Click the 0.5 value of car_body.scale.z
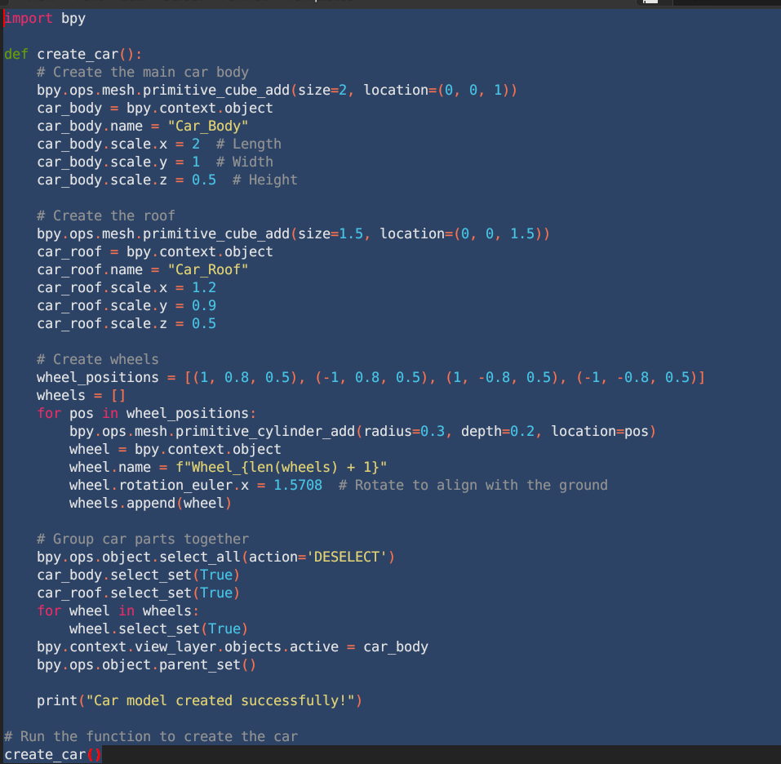The height and width of the screenshot is (764, 781). pyautogui.click(x=204, y=180)
